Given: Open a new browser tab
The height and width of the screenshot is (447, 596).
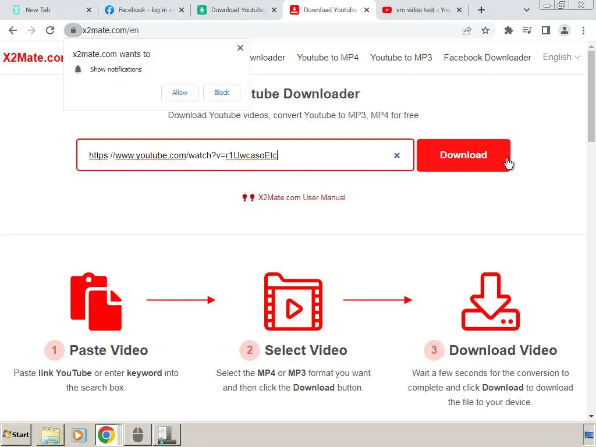Looking at the screenshot, I should coord(481,10).
